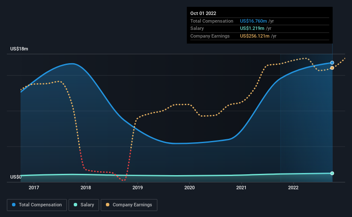The image size is (352, 217).
Task: Click the orange dot in Company Earnings legend
Action: coord(108,205)
